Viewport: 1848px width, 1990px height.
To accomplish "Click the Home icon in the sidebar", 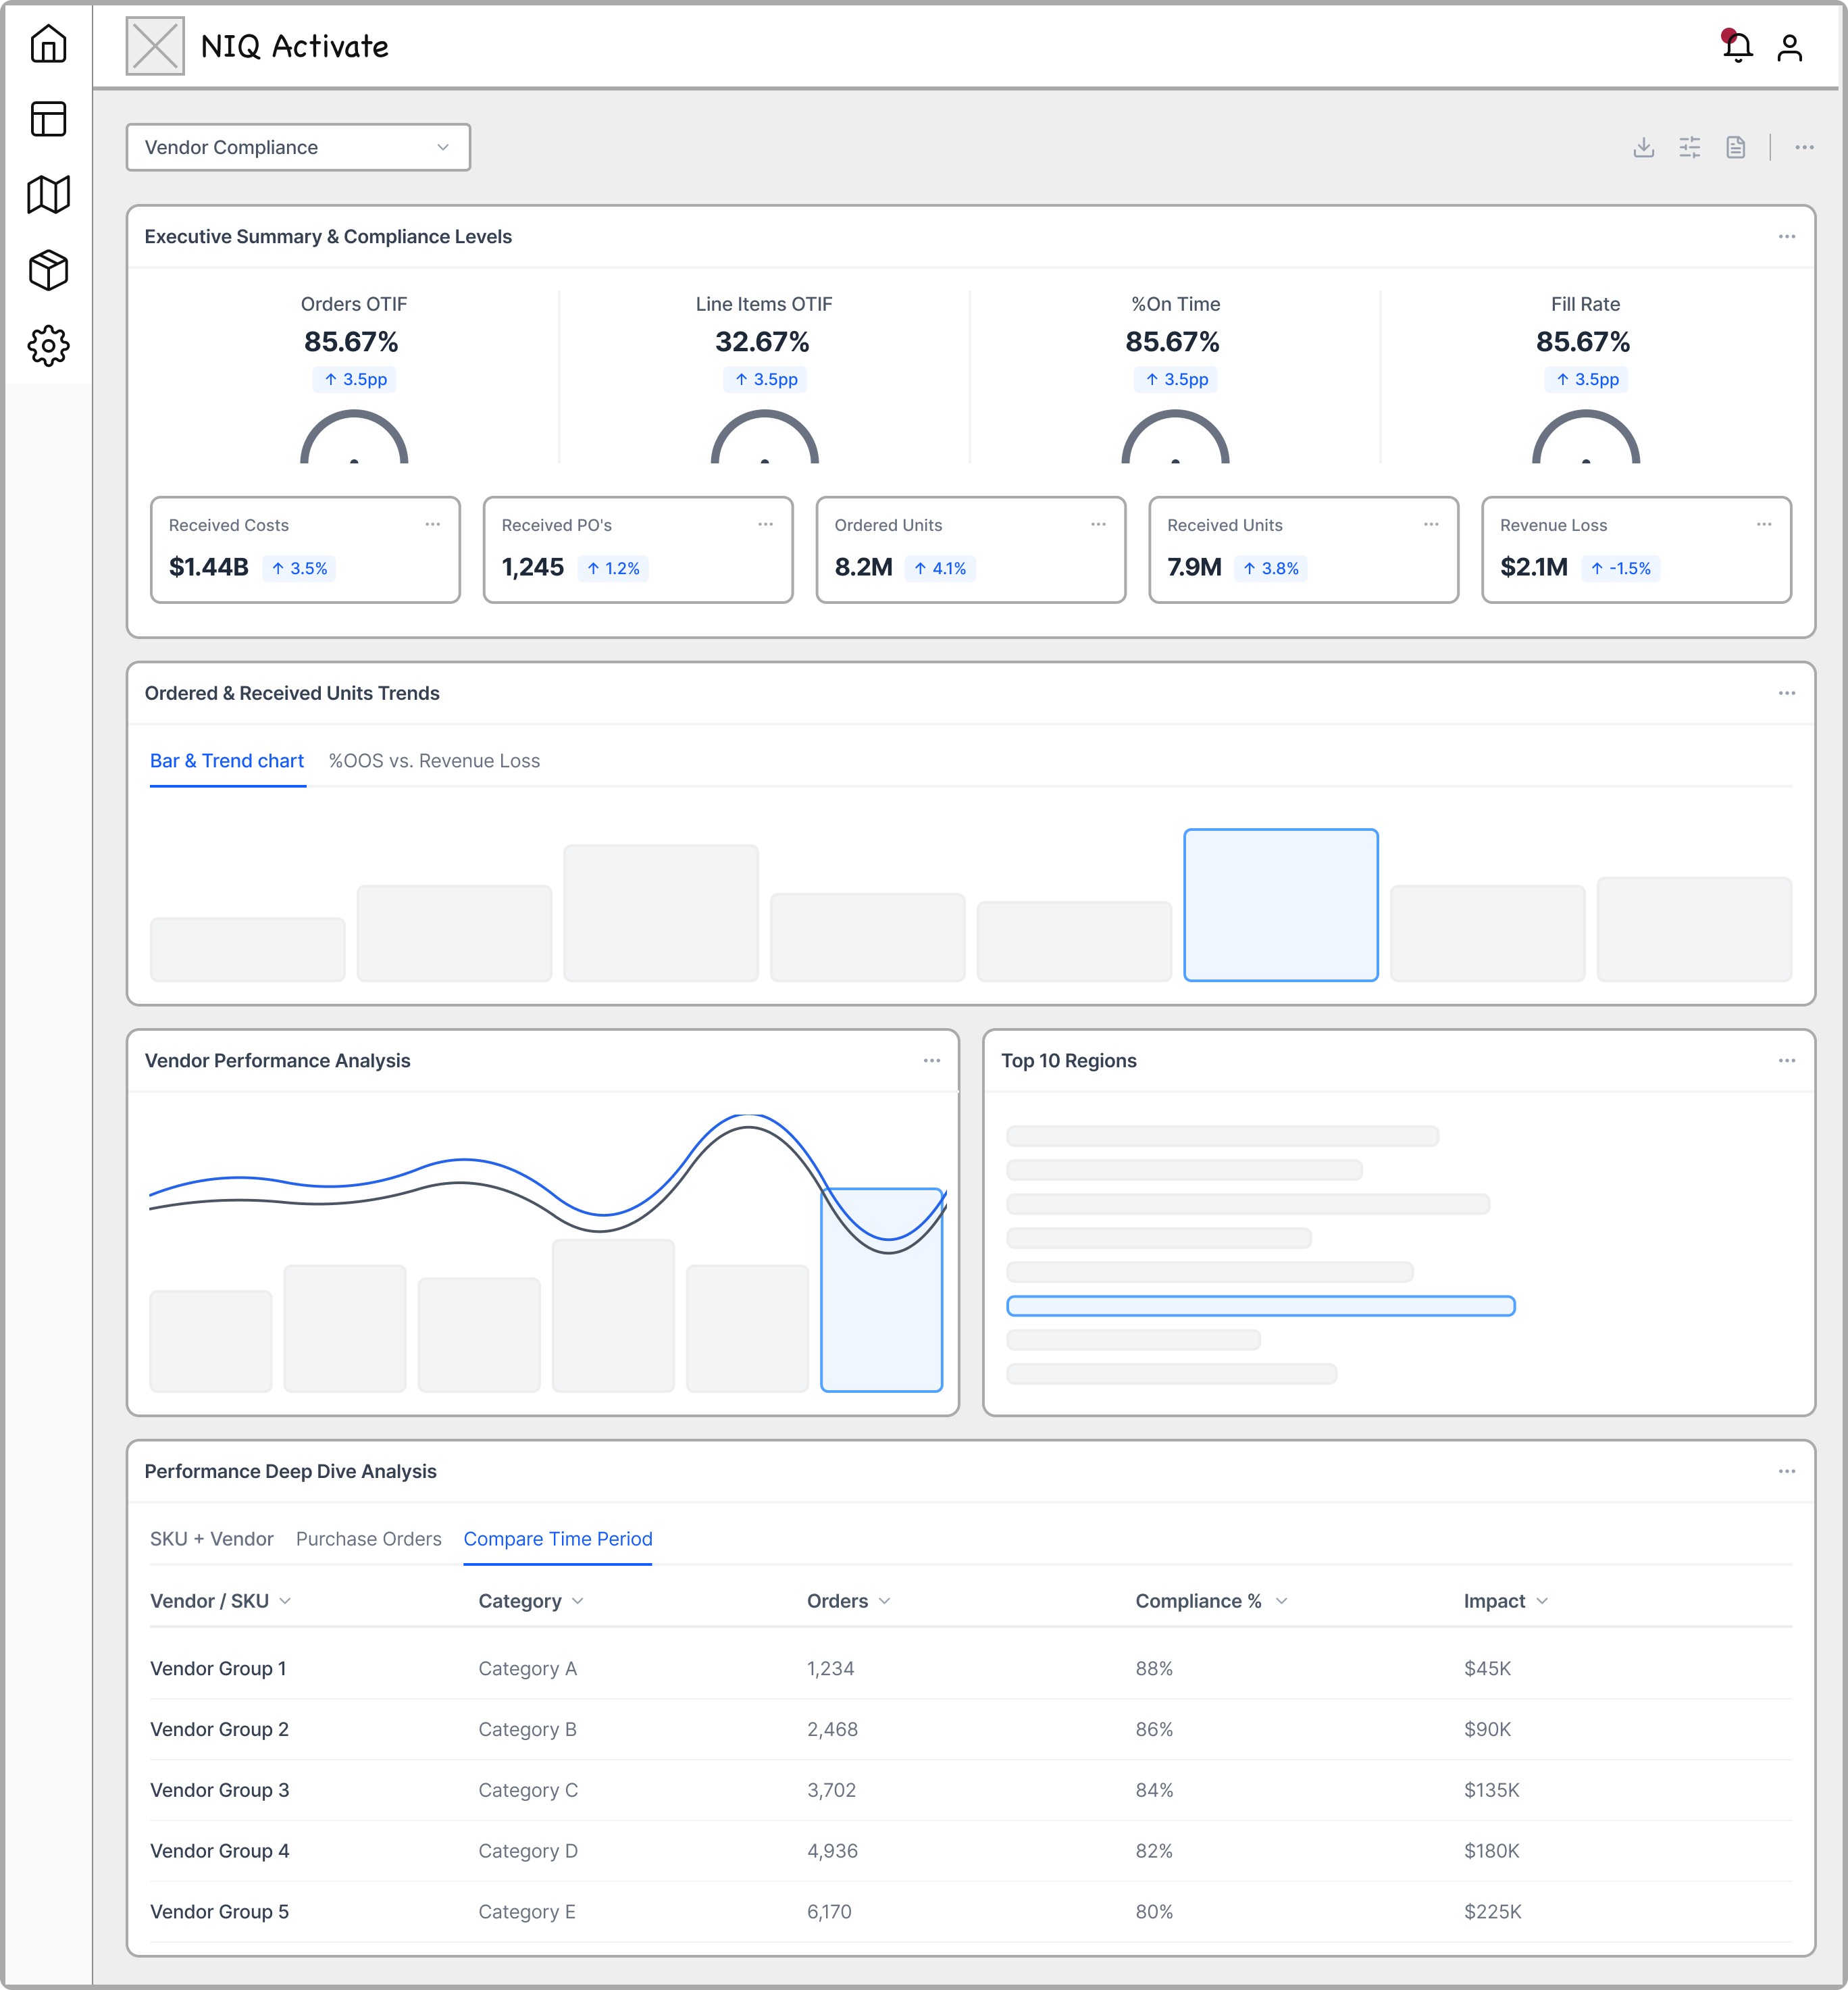I will click(48, 44).
